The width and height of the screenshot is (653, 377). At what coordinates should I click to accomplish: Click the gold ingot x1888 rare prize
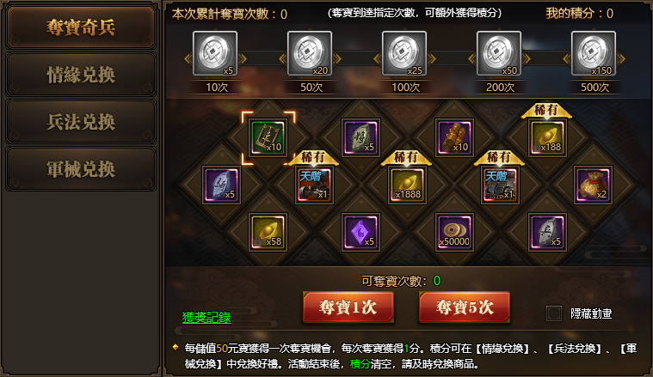tap(407, 185)
